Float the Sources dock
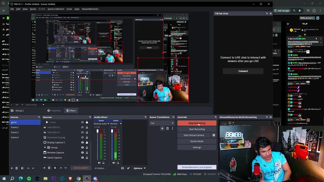The height and width of the screenshot is (182, 324). [90, 117]
